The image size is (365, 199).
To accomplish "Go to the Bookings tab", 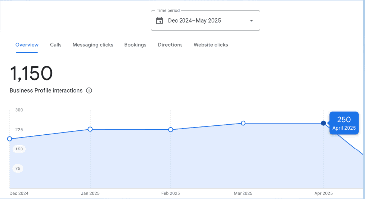I will pyautogui.click(x=135, y=45).
